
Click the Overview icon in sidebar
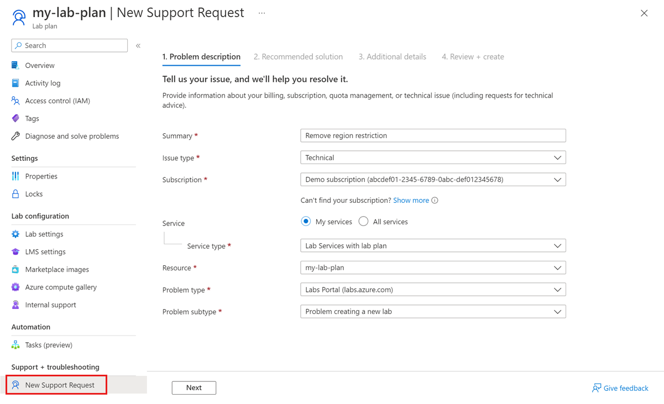point(15,65)
